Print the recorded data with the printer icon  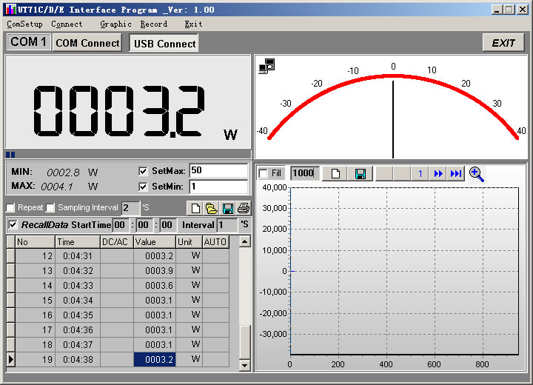pyautogui.click(x=244, y=208)
